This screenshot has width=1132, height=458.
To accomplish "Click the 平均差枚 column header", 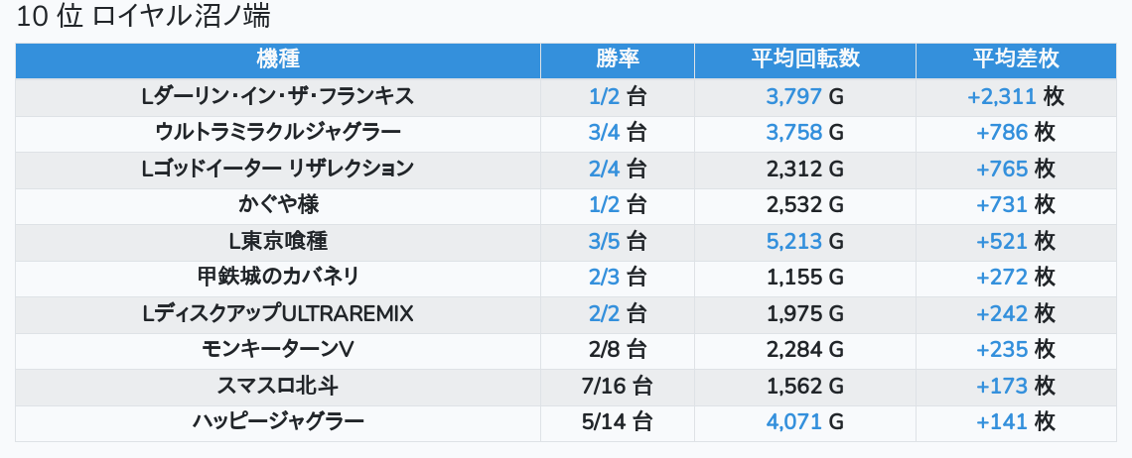I will [x=1015, y=59].
